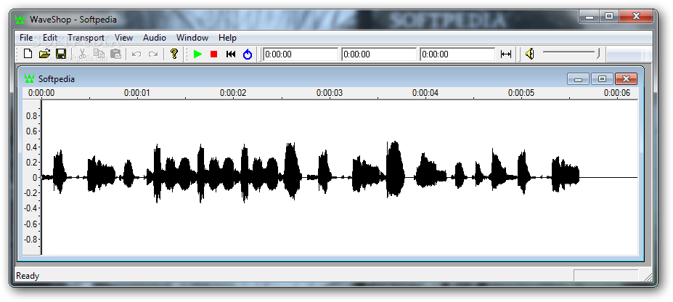Redo the last edit
Image resolution: width=673 pixels, height=302 pixels.
(152, 54)
